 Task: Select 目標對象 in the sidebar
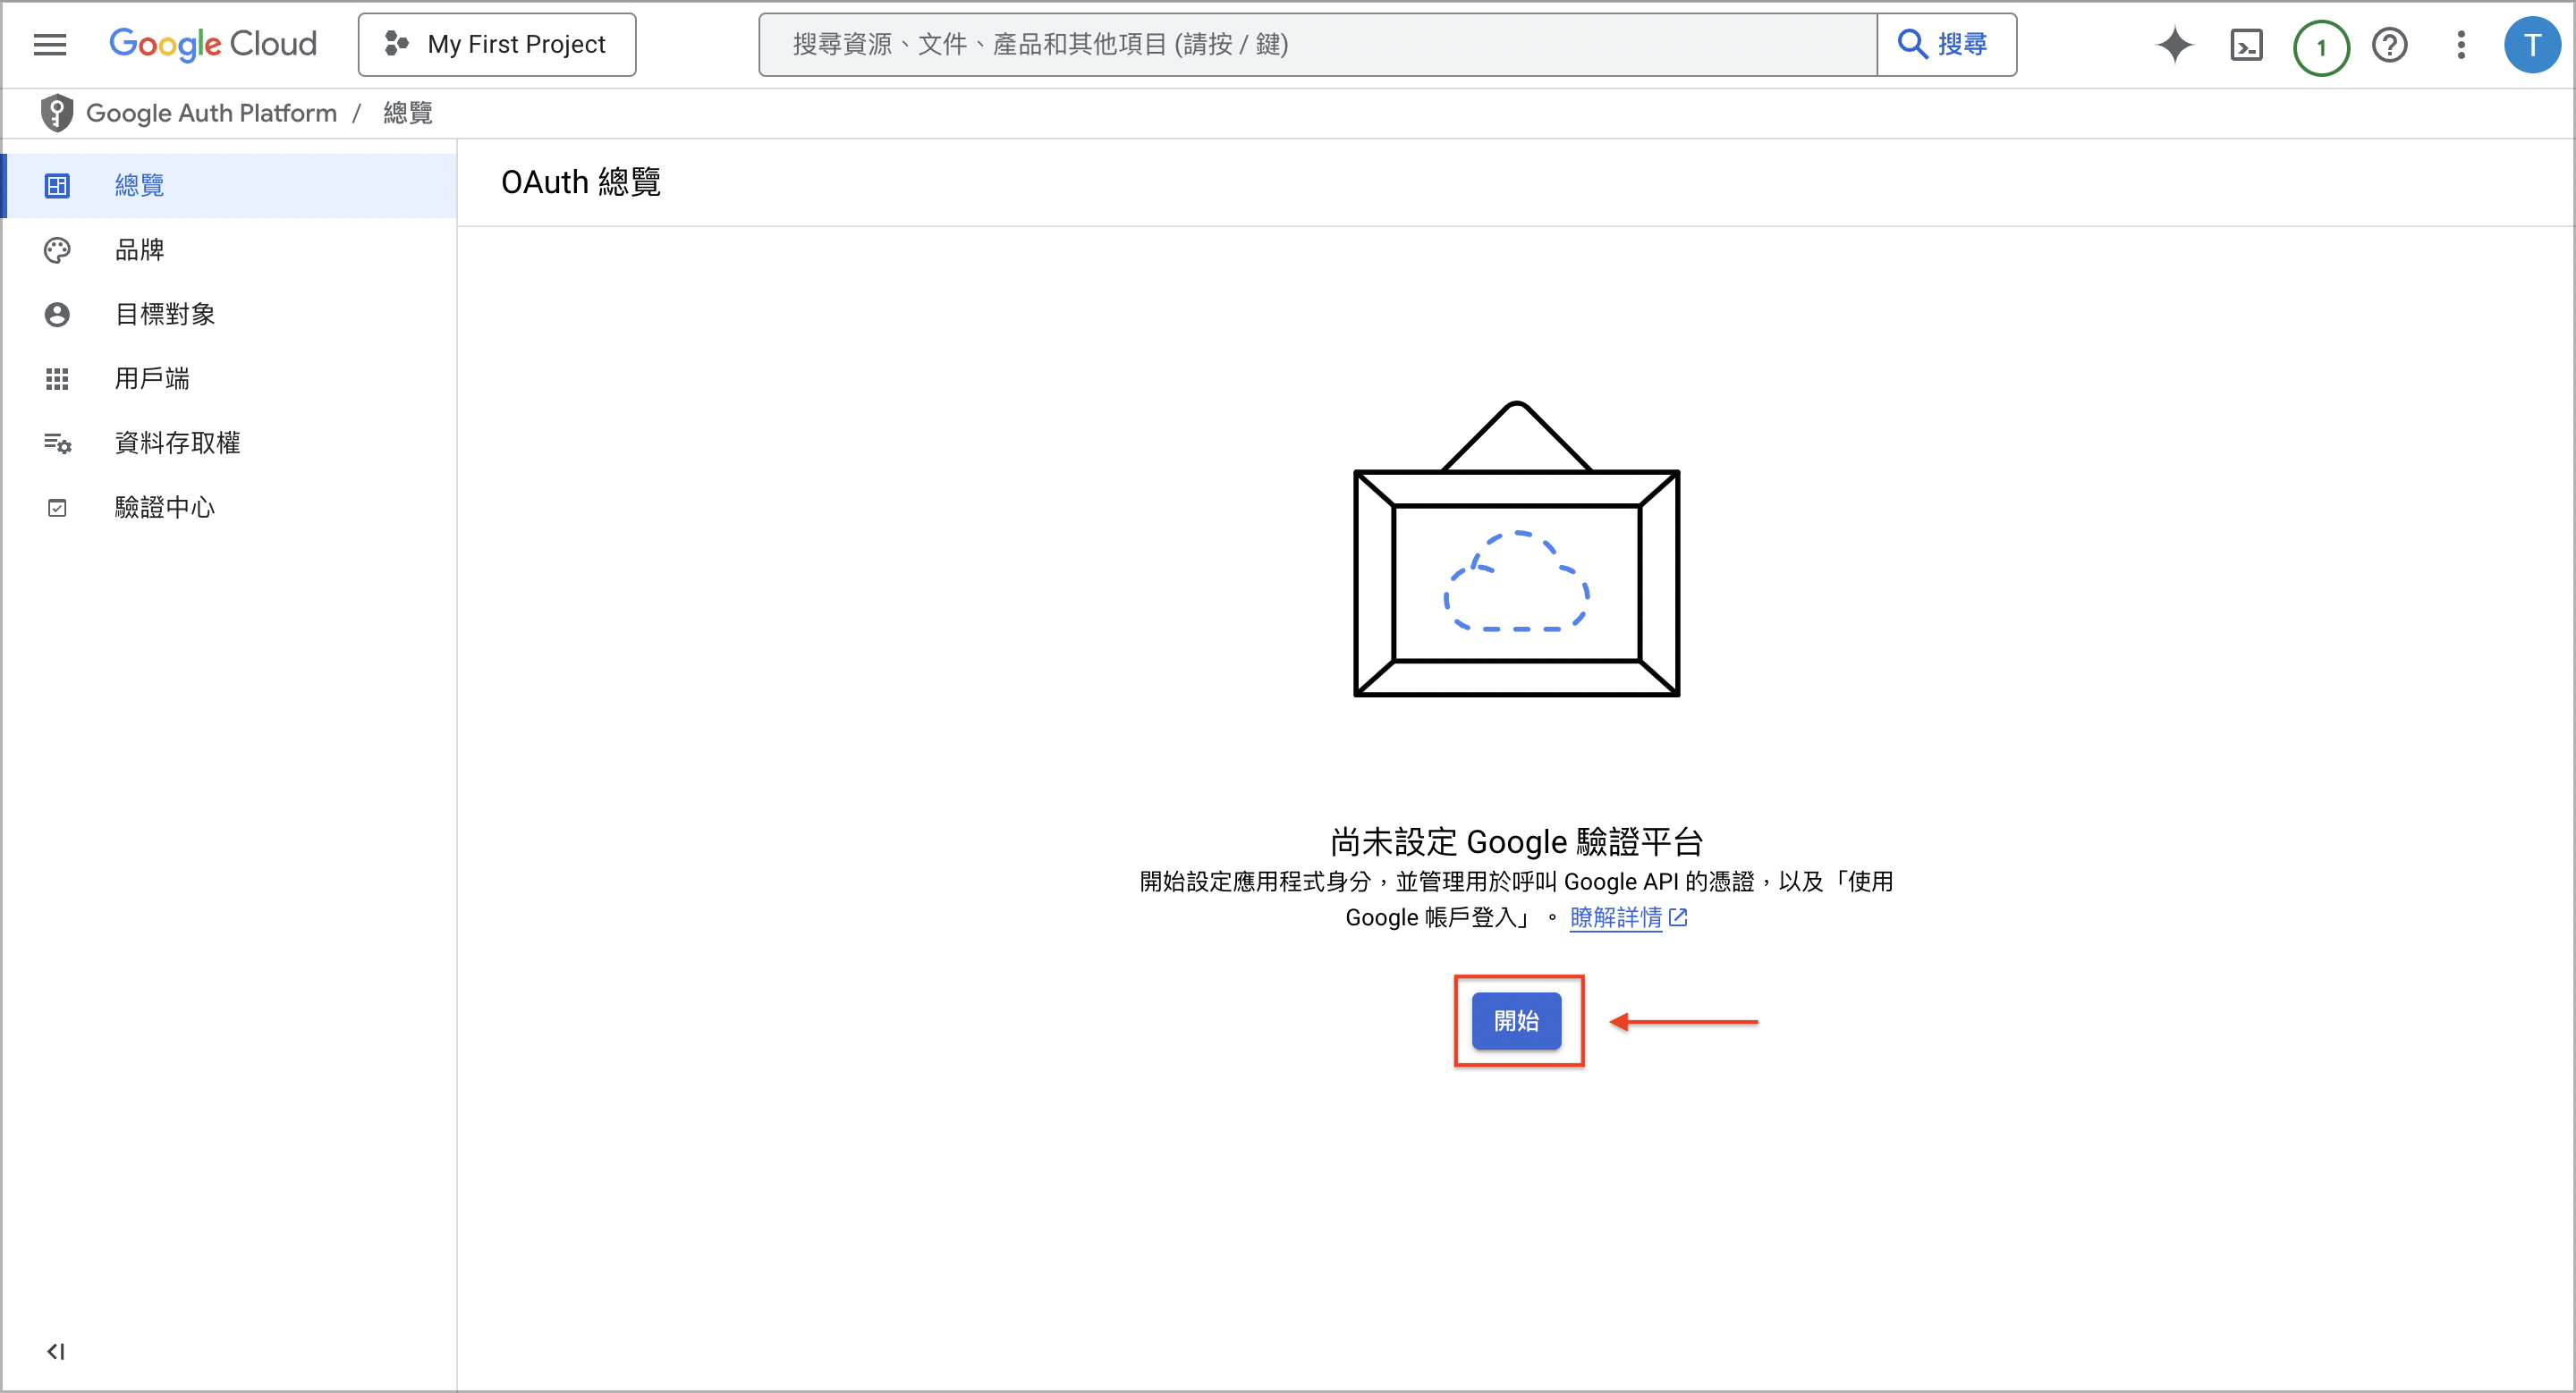coord(230,314)
